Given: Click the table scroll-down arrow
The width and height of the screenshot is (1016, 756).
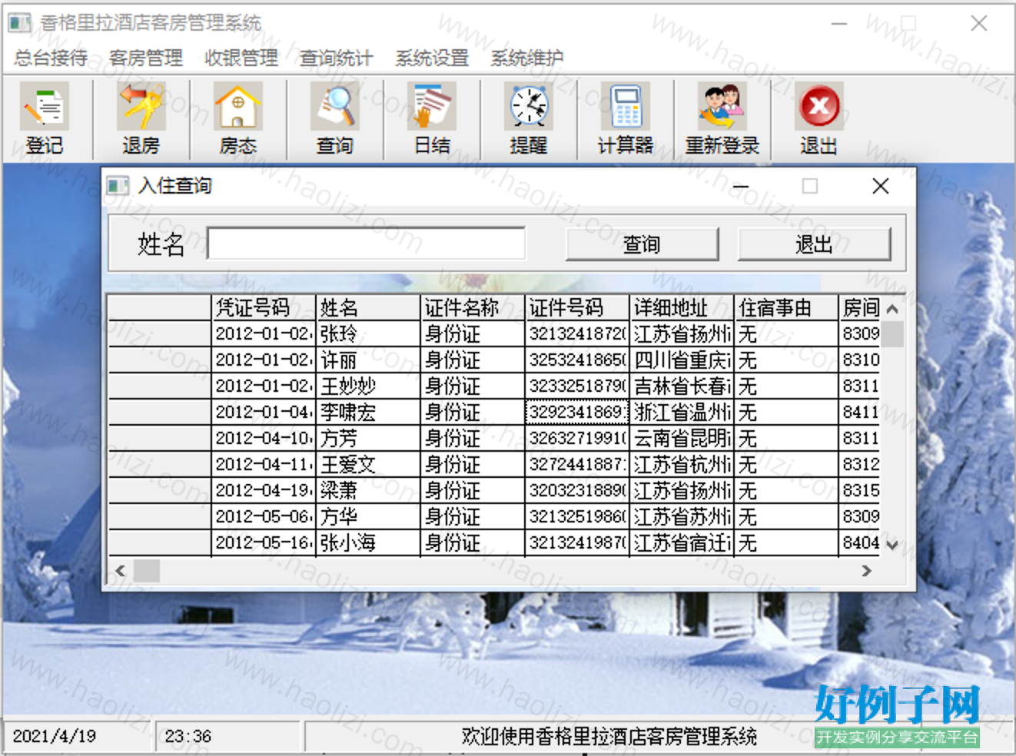Looking at the screenshot, I should point(892,545).
